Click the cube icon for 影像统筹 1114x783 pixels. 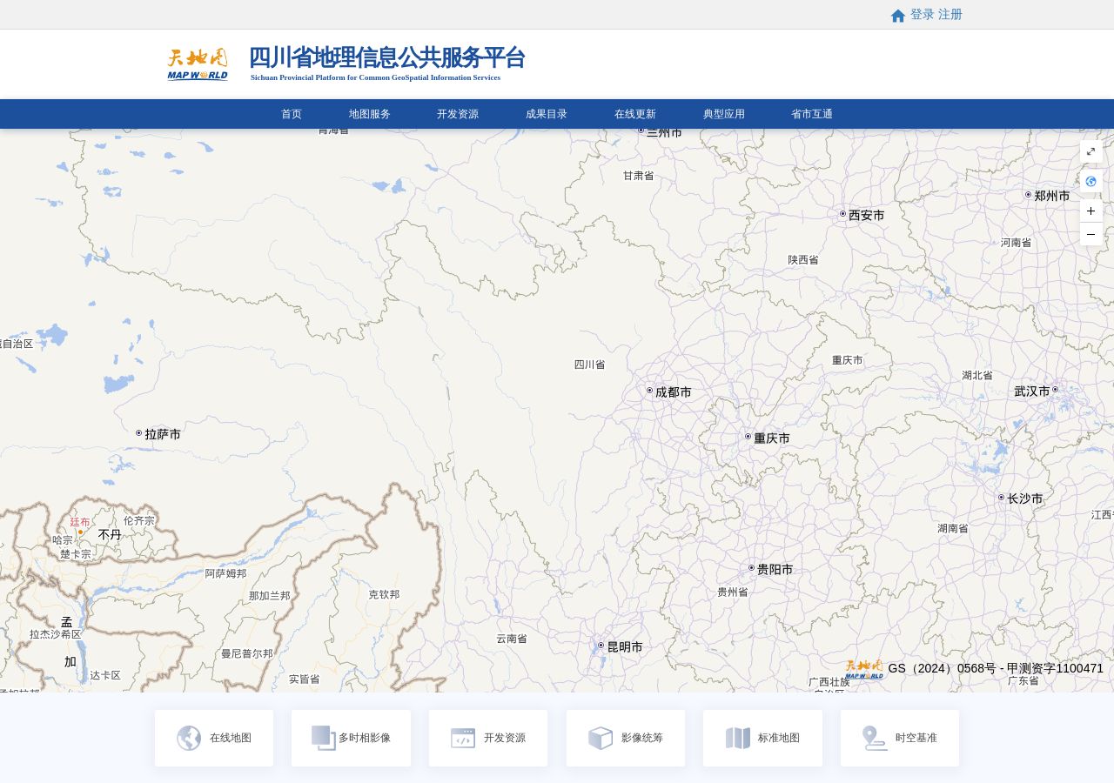601,738
